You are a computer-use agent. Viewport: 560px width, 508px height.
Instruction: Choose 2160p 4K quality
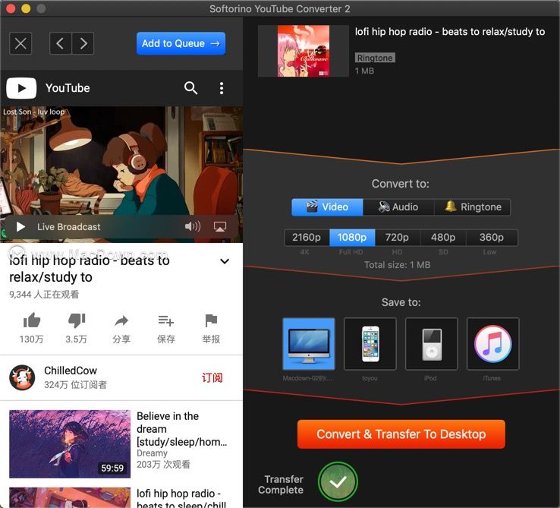pyautogui.click(x=307, y=238)
